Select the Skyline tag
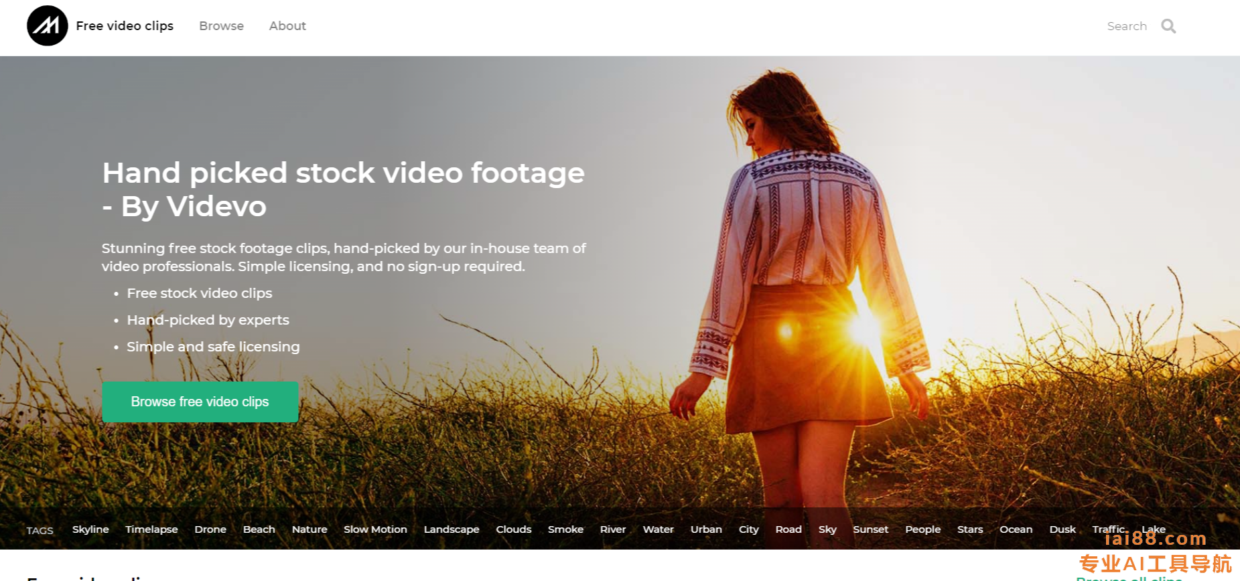 point(90,529)
